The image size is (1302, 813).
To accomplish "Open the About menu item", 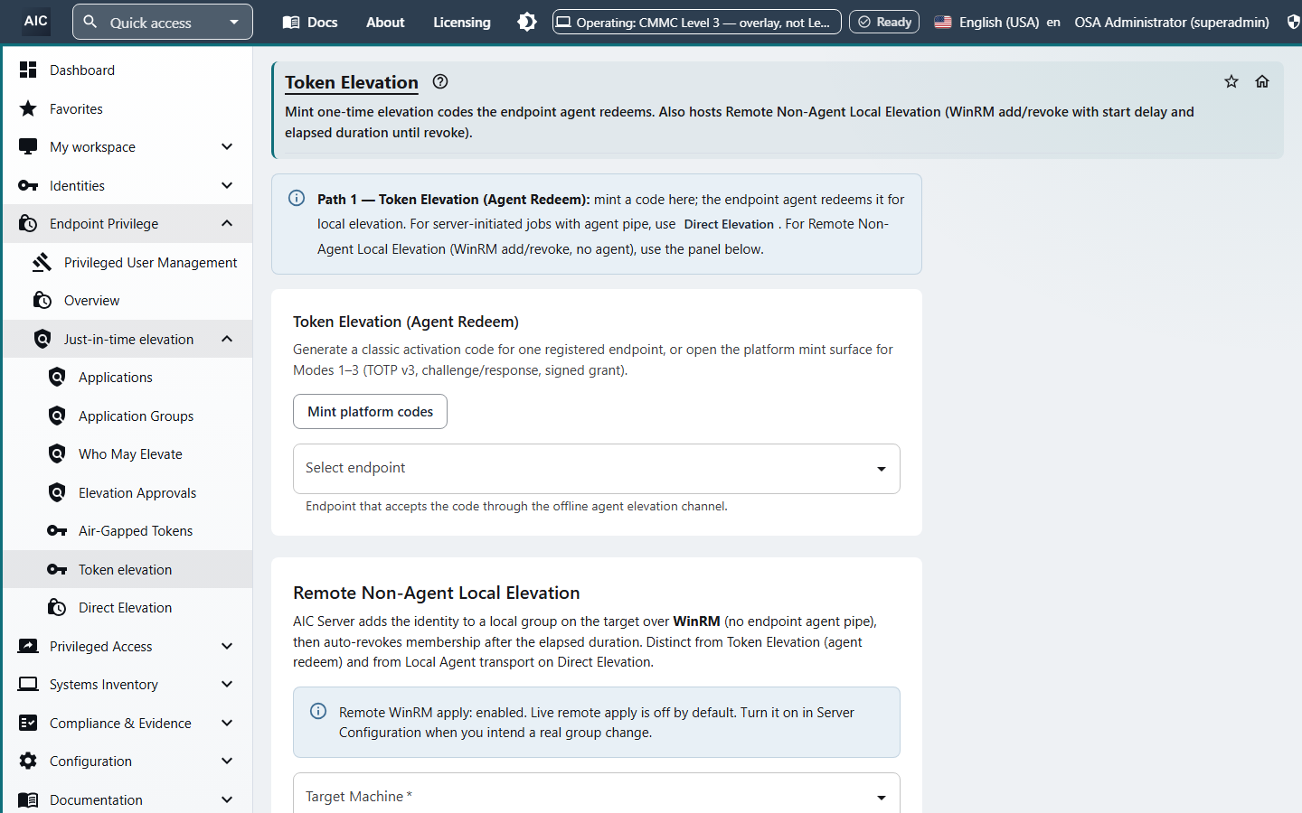I will pos(385,22).
